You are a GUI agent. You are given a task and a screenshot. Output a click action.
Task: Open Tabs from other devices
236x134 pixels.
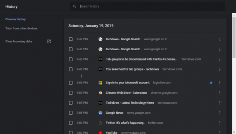point(21,29)
